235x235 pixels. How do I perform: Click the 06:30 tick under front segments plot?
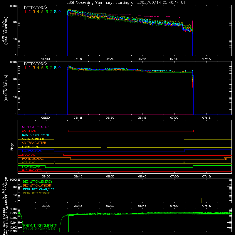click(110, 59)
